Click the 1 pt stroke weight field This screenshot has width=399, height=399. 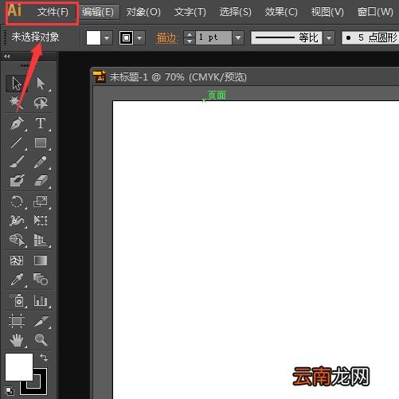[213, 37]
